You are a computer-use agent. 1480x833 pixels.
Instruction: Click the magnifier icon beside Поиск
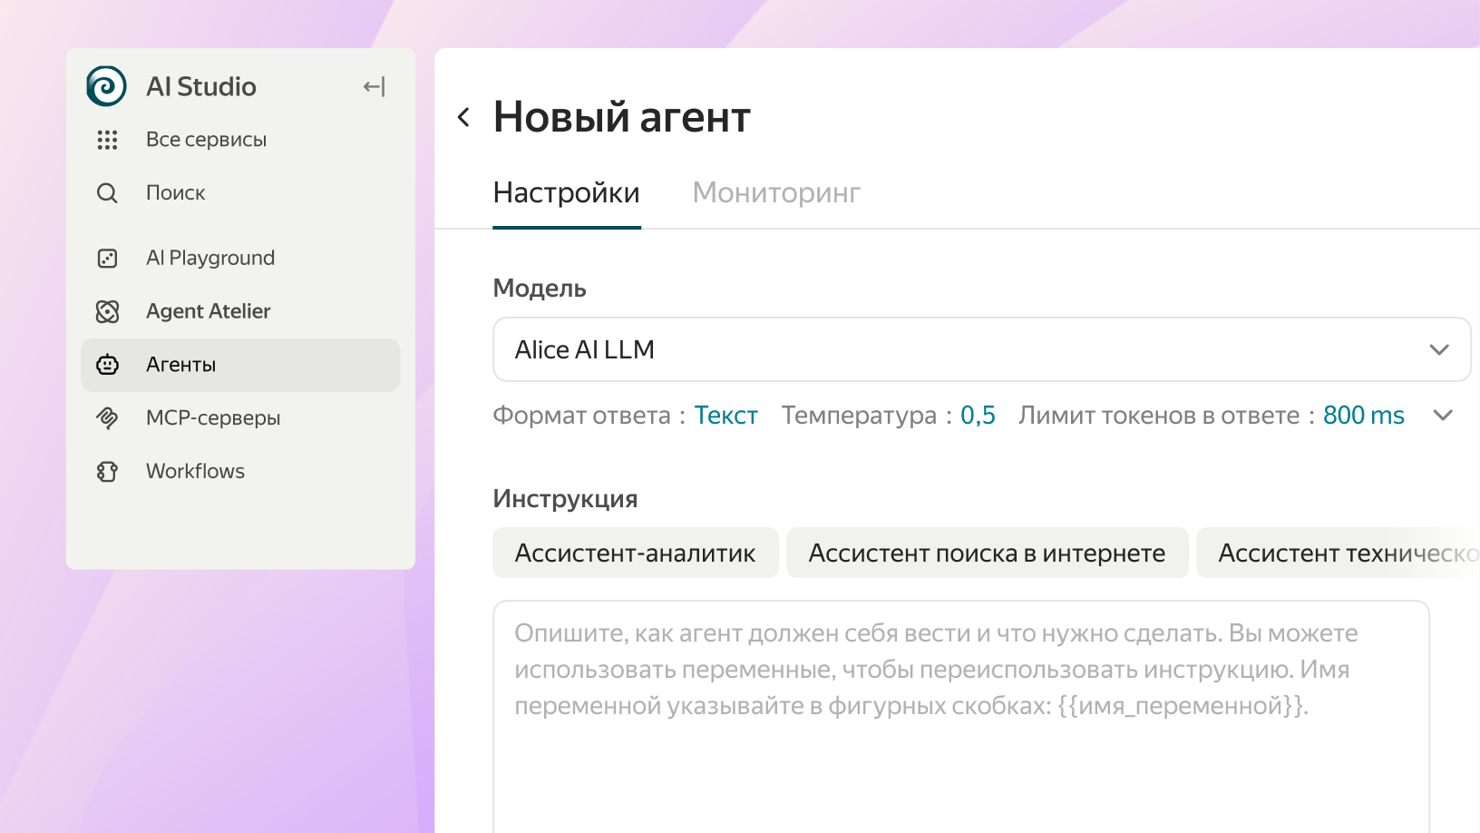point(107,193)
